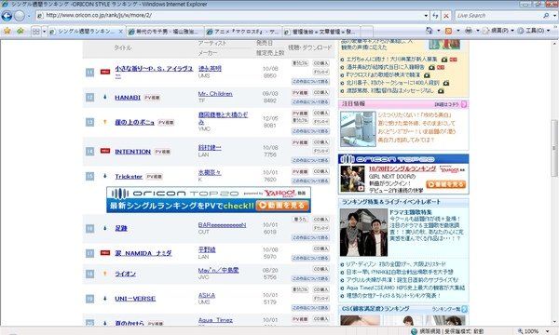559x335 pixels.
Task: Close the シングル週間ランキング tab
Action: [x=120, y=32]
